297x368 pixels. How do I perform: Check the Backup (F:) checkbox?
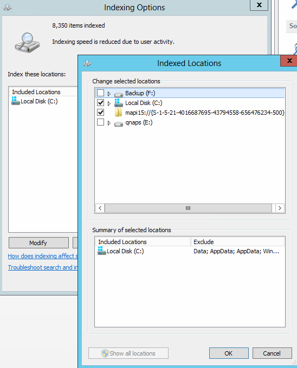coord(101,93)
